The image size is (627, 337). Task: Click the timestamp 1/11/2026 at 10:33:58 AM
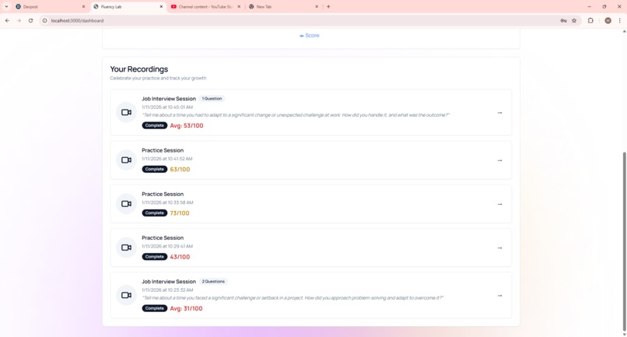coord(167,202)
